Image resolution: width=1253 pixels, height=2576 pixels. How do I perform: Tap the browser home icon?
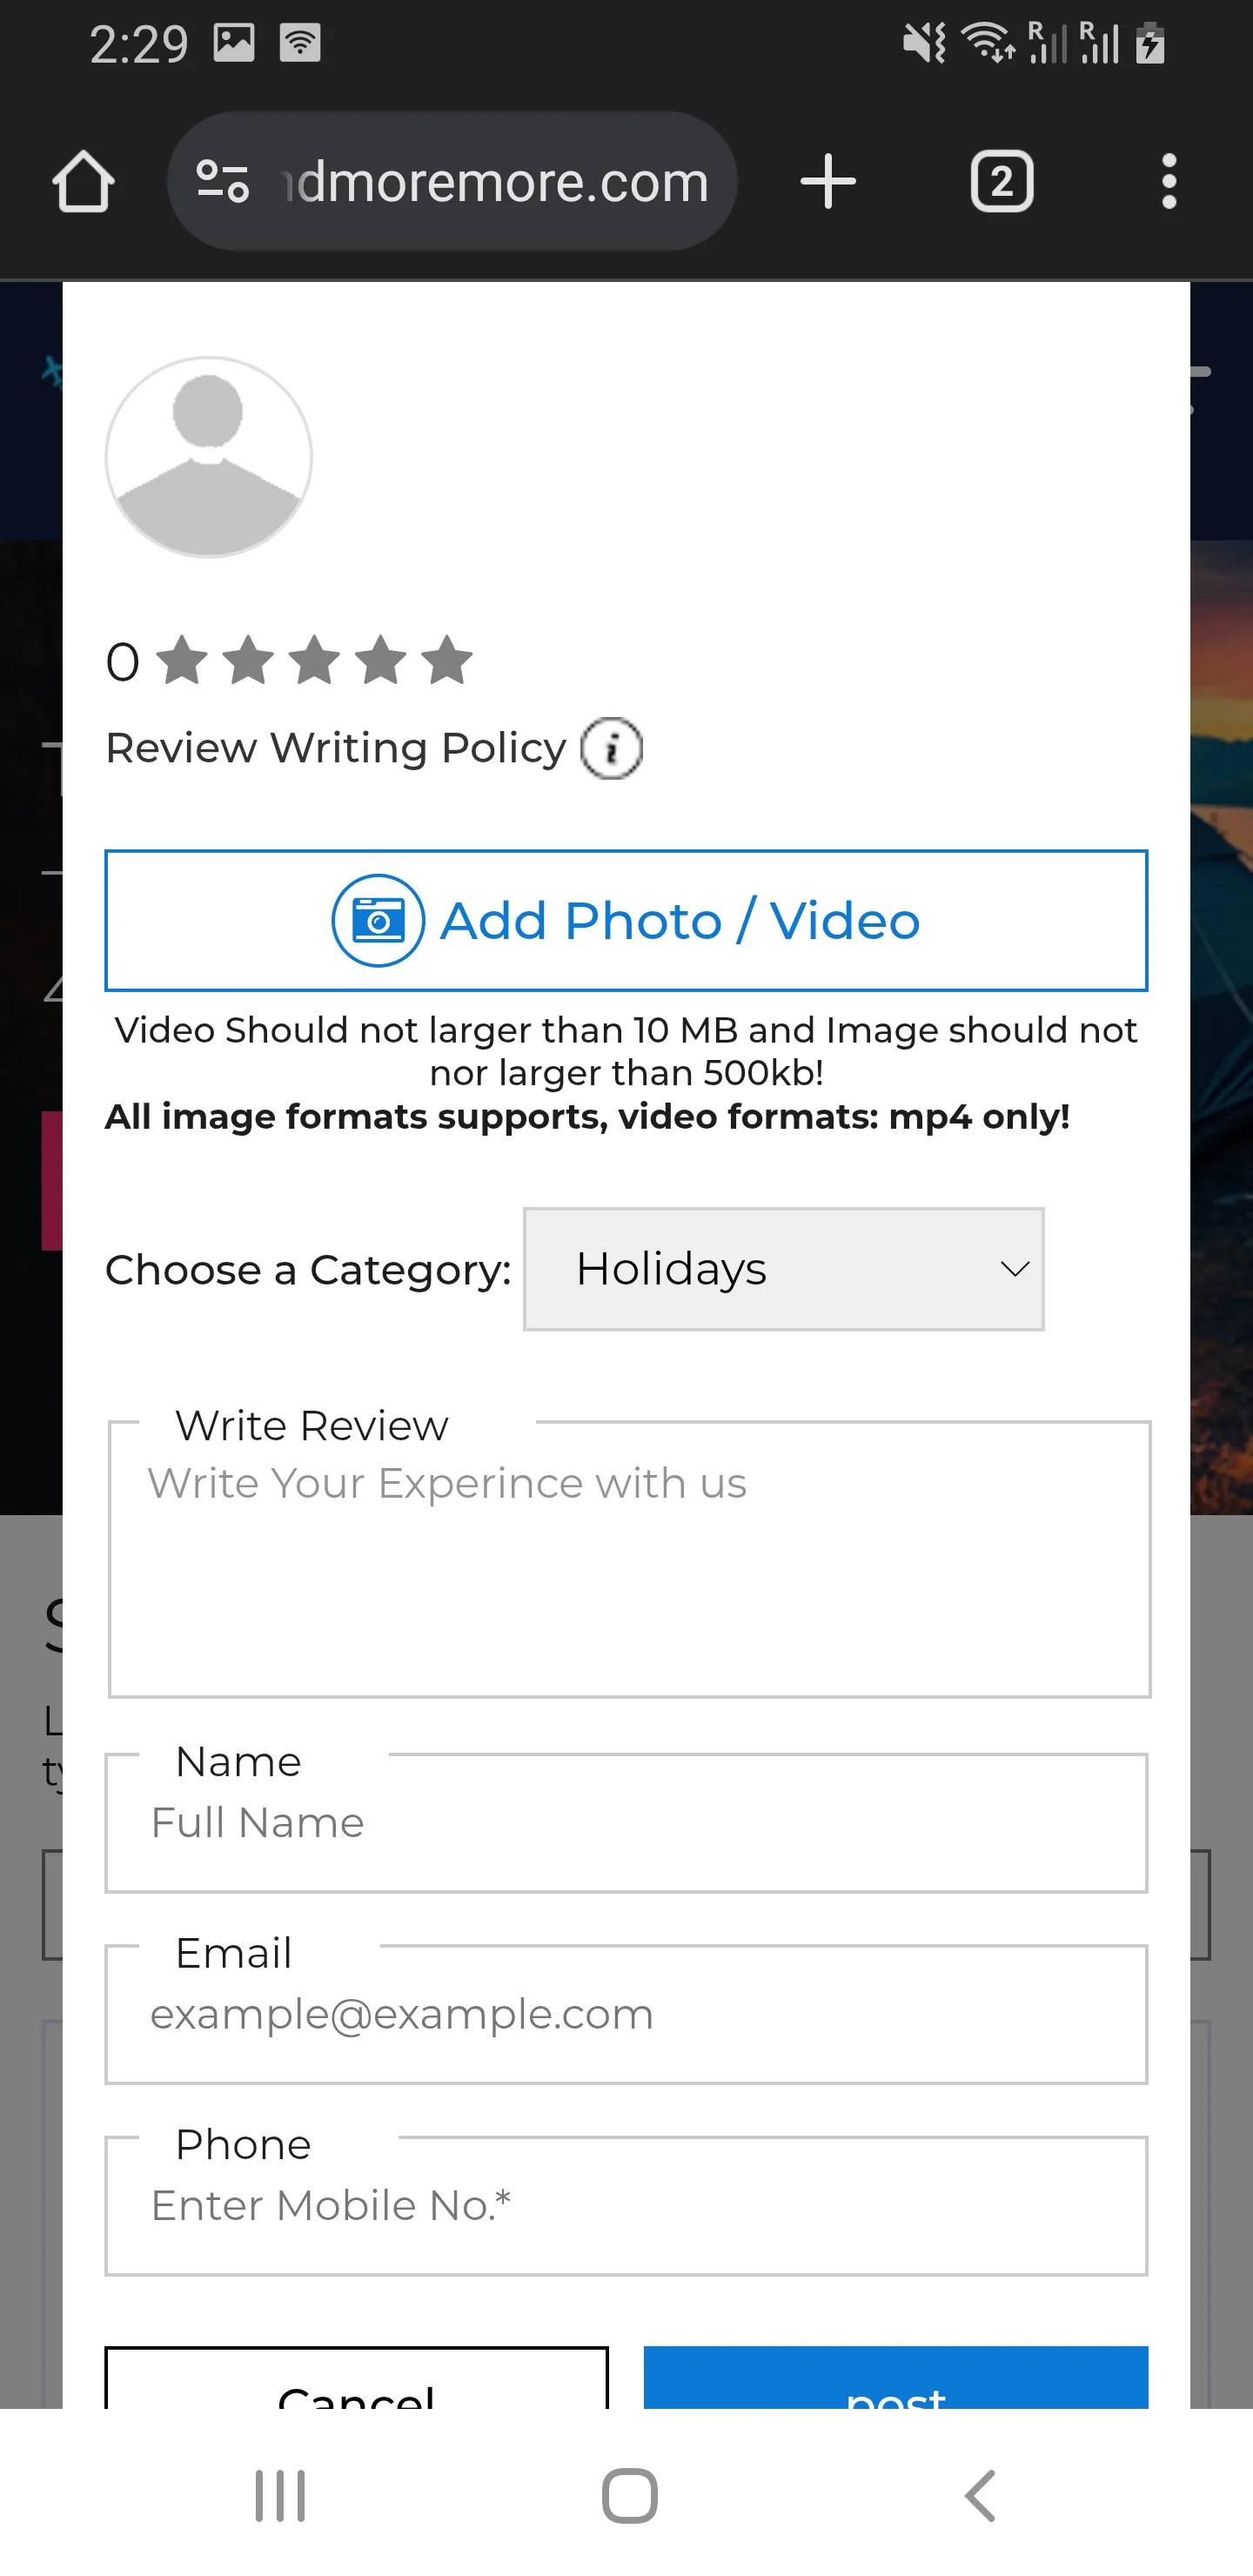[x=83, y=181]
